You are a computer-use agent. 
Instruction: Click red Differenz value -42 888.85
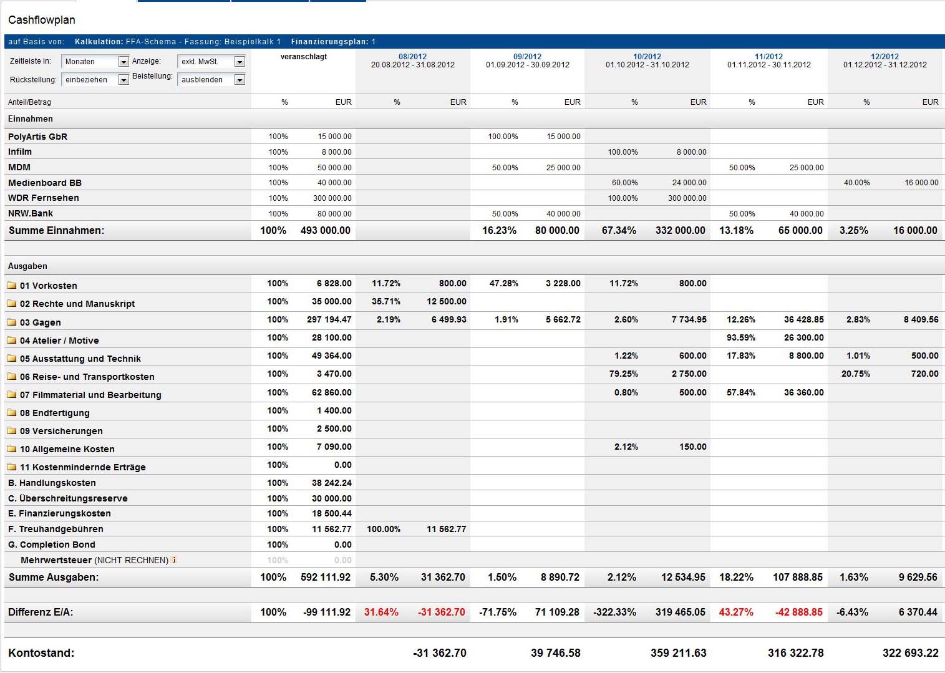pos(799,612)
